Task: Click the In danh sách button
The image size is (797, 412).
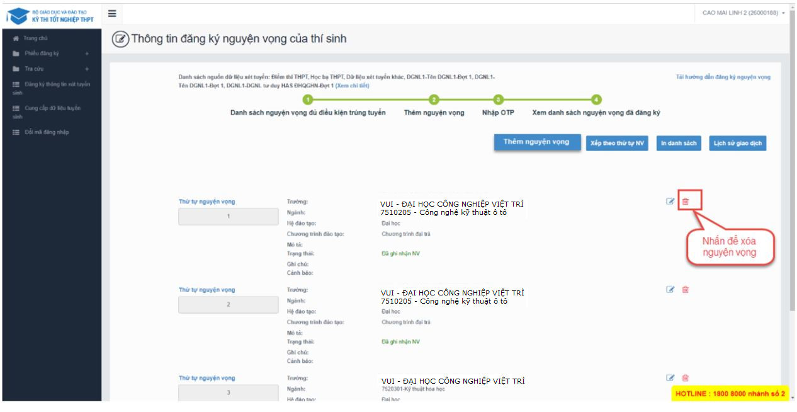Action: [679, 144]
